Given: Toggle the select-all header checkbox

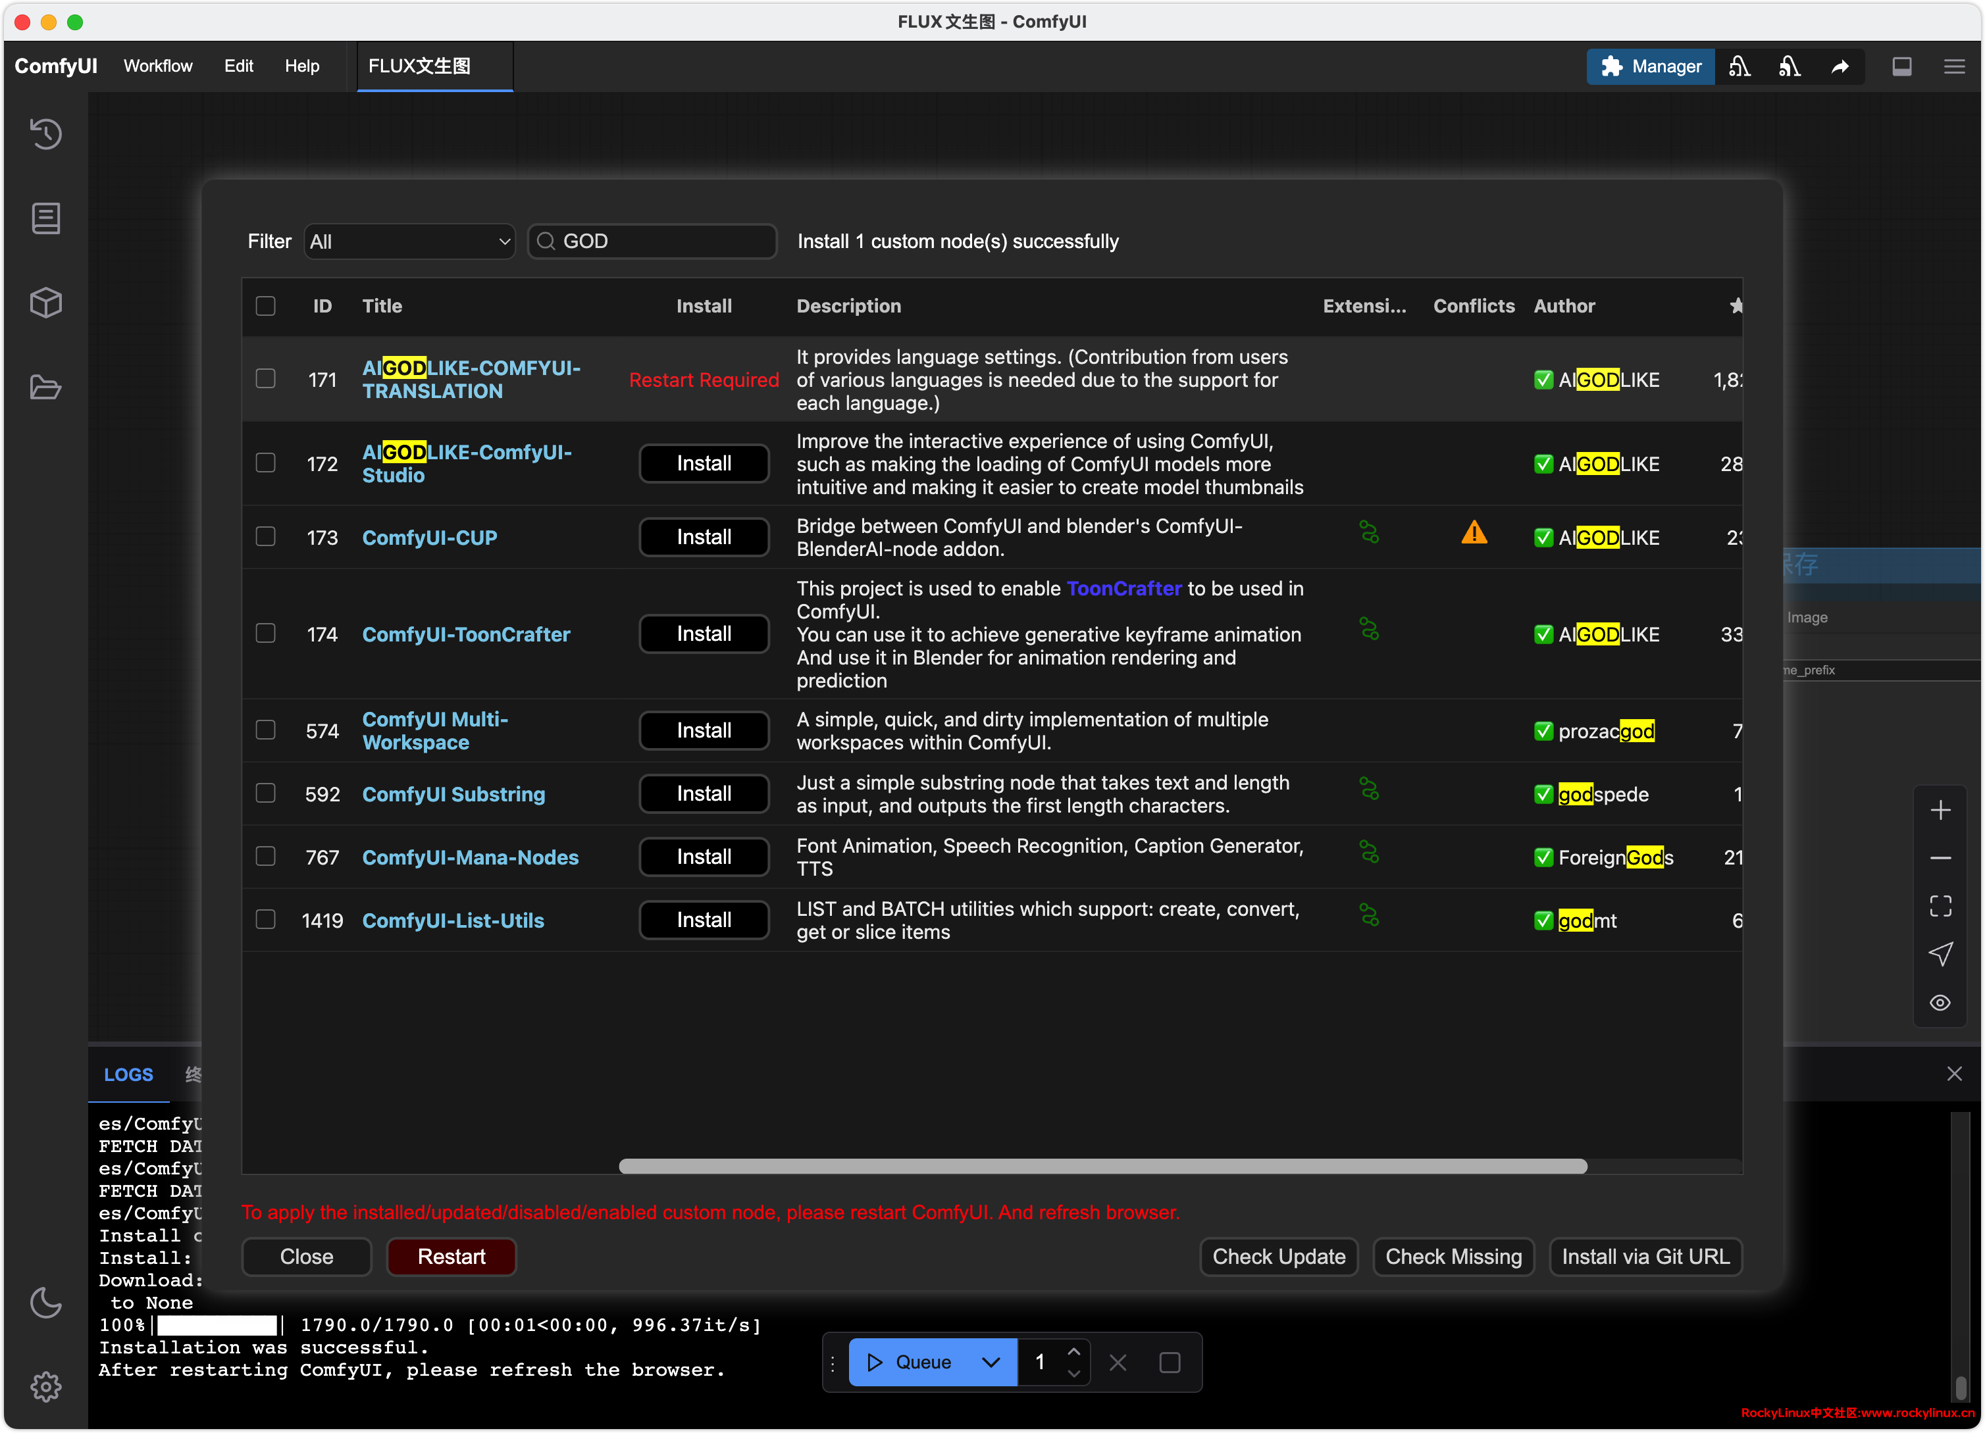Looking at the screenshot, I should (265, 305).
